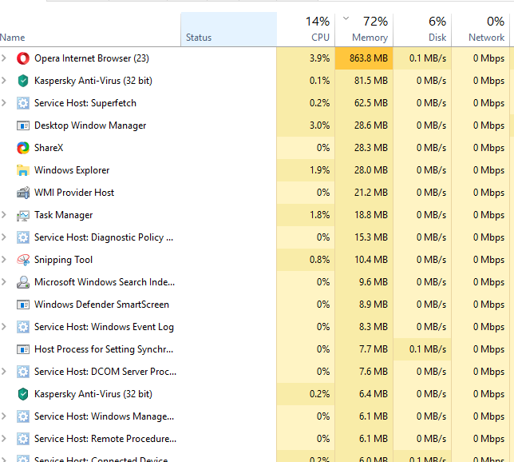Click the Microsoft Windows Search Indexer icon

coord(23,282)
